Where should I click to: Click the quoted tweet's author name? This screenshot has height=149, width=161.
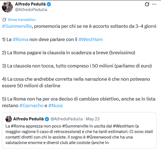click(28, 119)
